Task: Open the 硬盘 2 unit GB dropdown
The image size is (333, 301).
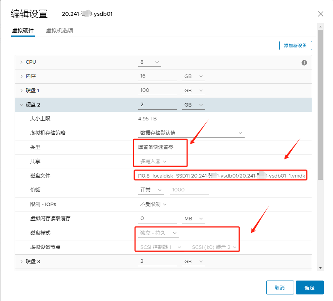Action: pos(193,105)
